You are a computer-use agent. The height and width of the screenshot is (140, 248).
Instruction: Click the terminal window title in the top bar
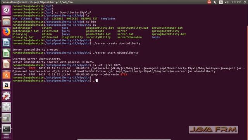[37, 2]
